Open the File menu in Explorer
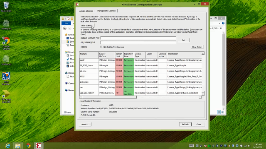Image resolution: width=266 pixels, height=149 pixels. click(x=66, y=23)
